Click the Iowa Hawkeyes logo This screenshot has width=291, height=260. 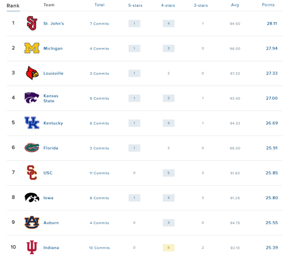(32, 198)
